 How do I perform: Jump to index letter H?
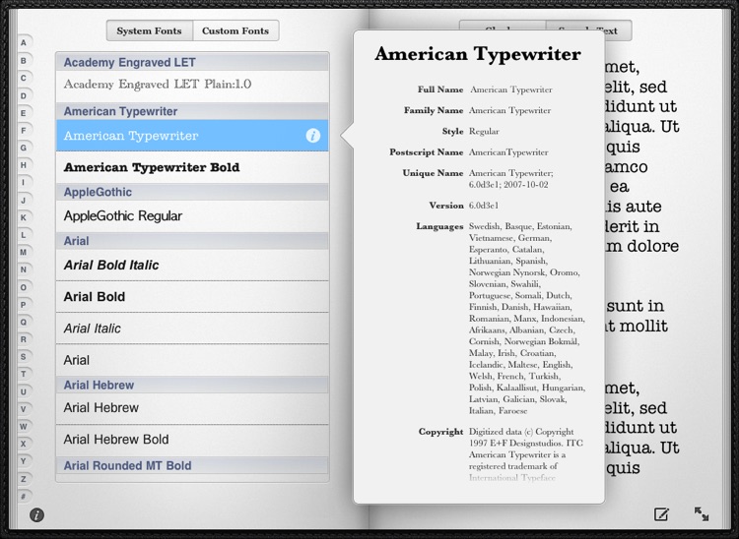[x=24, y=165]
